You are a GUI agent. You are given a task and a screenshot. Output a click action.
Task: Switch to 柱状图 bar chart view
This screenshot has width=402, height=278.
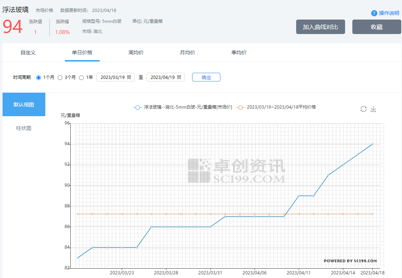(x=24, y=128)
